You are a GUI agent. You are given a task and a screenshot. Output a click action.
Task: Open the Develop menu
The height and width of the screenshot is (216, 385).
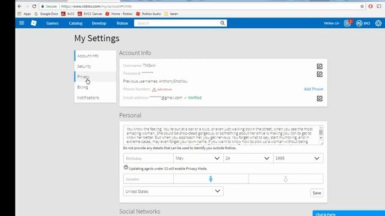point(99,23)
